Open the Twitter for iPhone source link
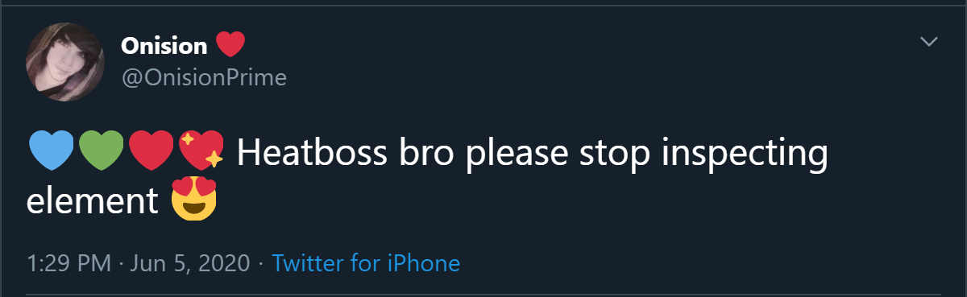The width and height of the screenshot is (967, 297). 366,263
